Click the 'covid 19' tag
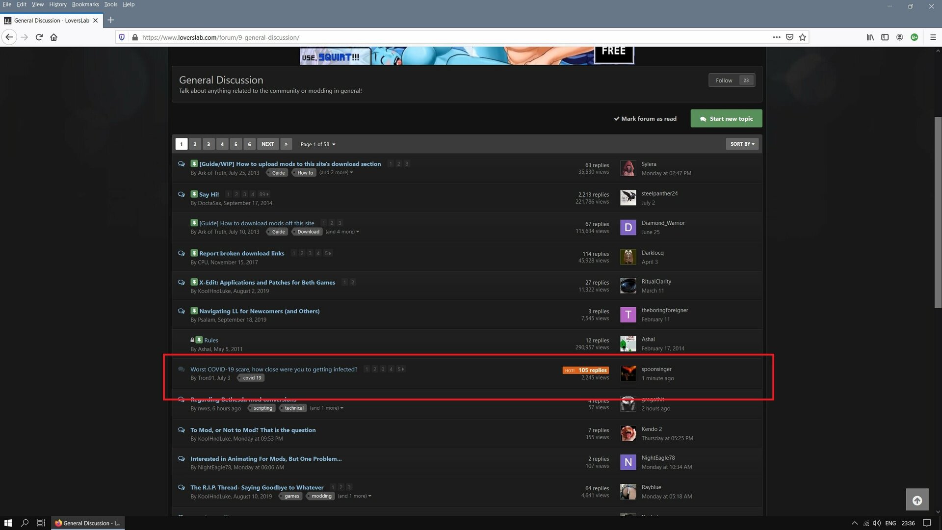Viewport: 942px width, 530px height. (252, 378)
